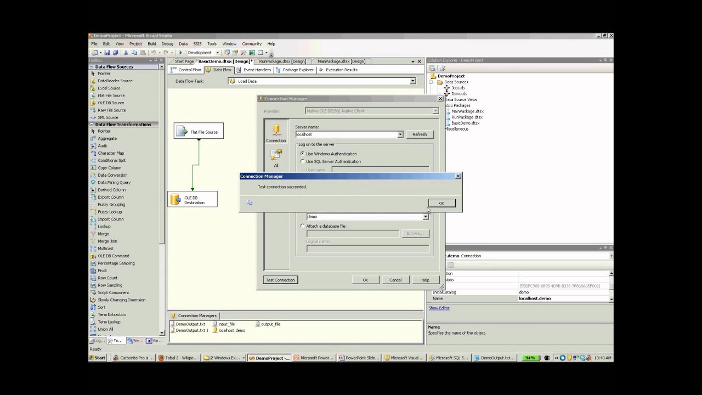Pick OLE DB Source in the toolbox
Screen dimensions: 702x395
point(110,103)
